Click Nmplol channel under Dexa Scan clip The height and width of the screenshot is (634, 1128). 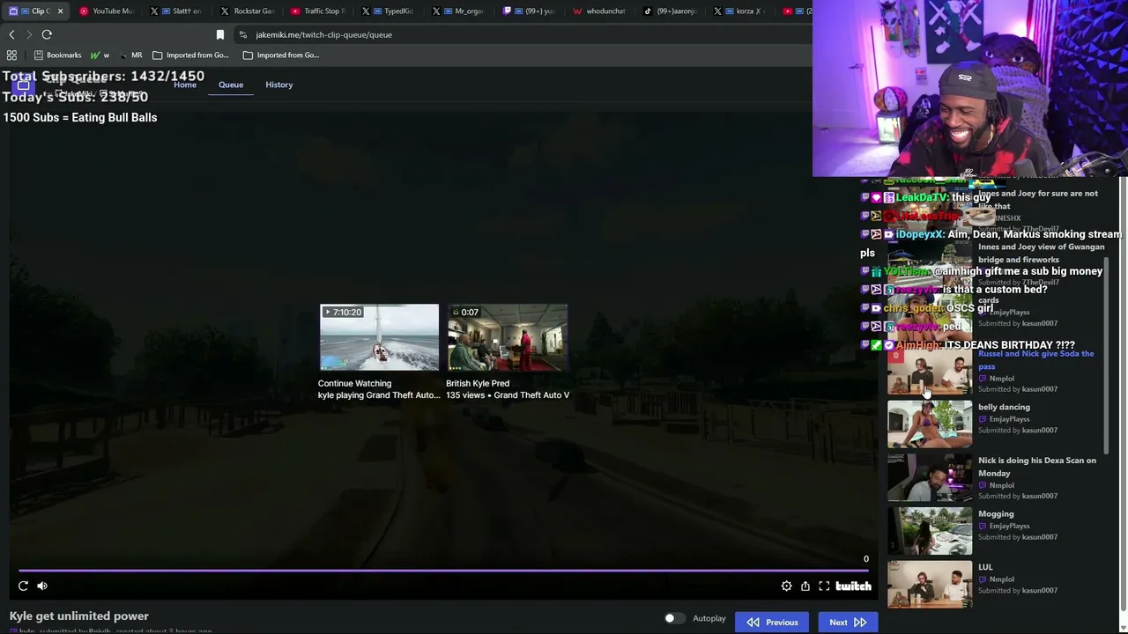click(1002, 485)
